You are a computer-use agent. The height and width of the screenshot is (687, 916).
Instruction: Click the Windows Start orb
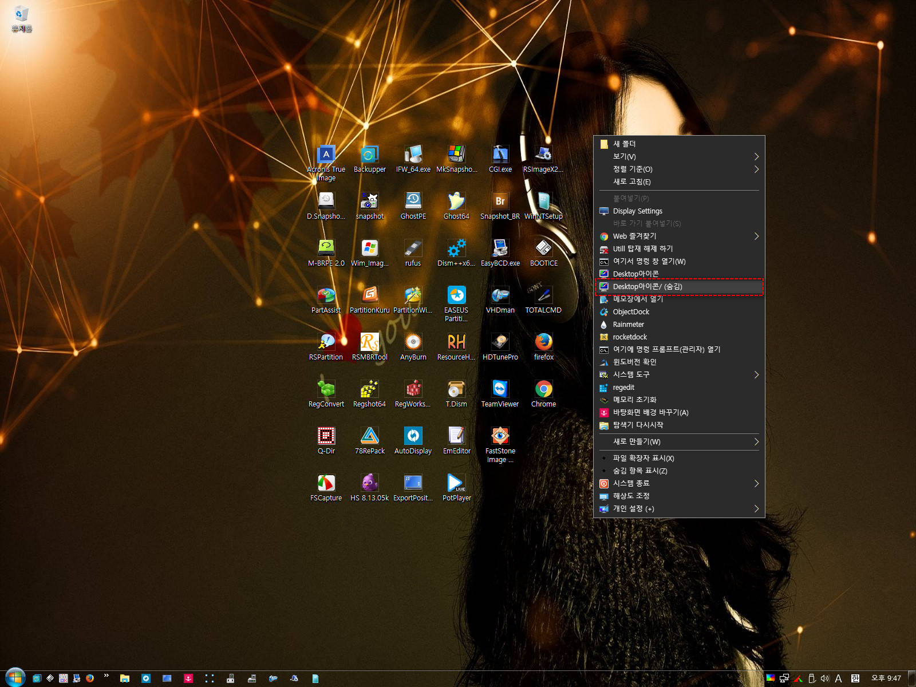click(15, 677)
